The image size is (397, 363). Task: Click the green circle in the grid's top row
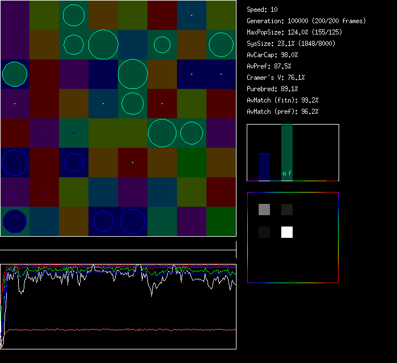click(x=74, y=15)
